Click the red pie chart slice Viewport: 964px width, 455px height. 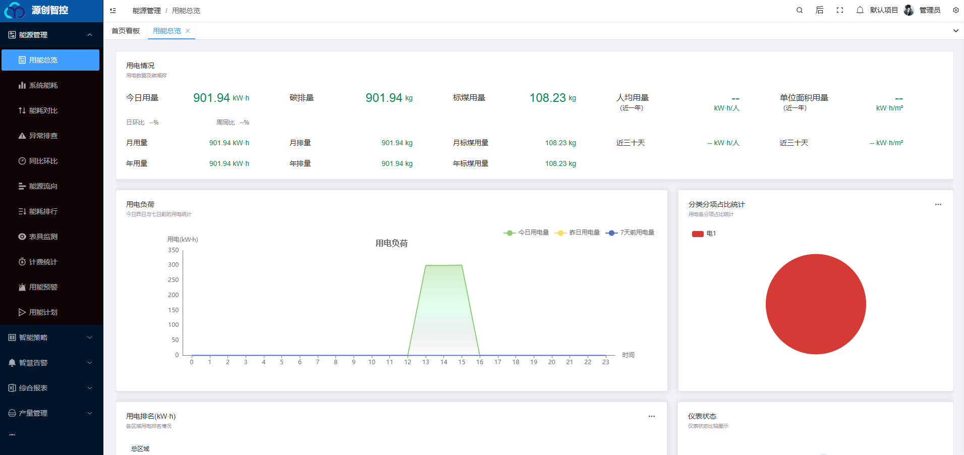816,304
